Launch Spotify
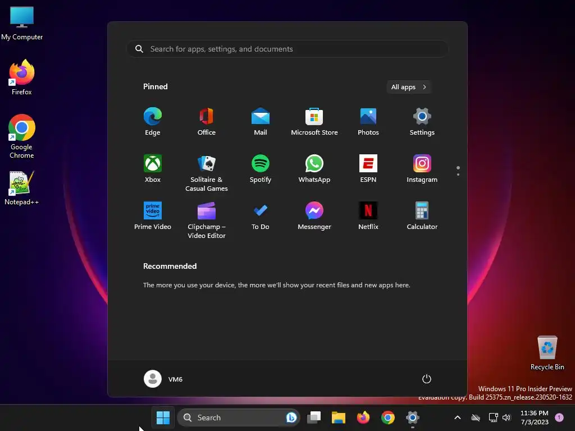Image resolution: width=575 pixels, height=431 pixels. click(261, 168)
